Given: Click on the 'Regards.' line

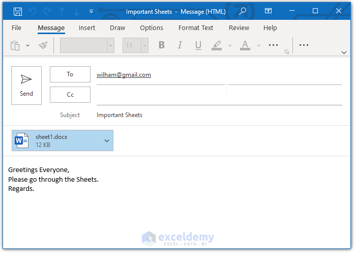Looking at the screenshot, I should (21, 189).
